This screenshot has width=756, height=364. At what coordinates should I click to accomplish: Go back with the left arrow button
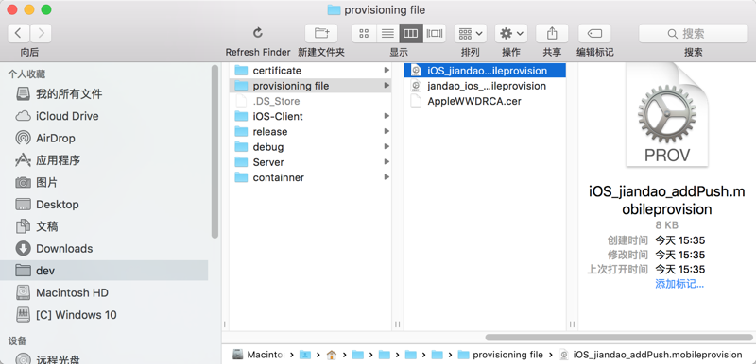(18, 33)
